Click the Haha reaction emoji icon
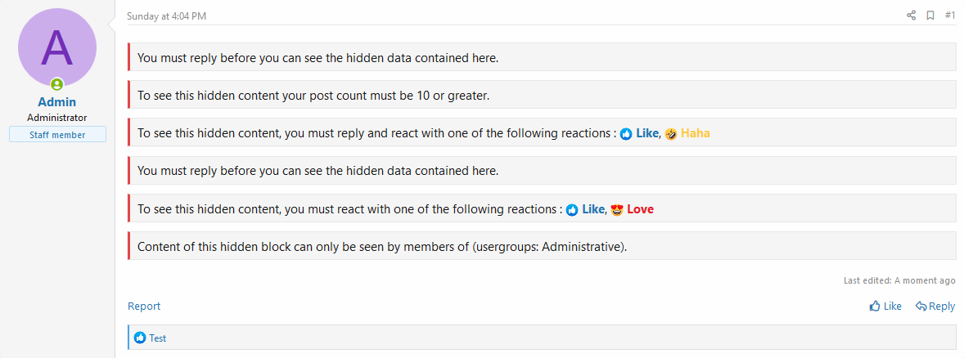Screen dimensions: 964x358 [671, 133]
